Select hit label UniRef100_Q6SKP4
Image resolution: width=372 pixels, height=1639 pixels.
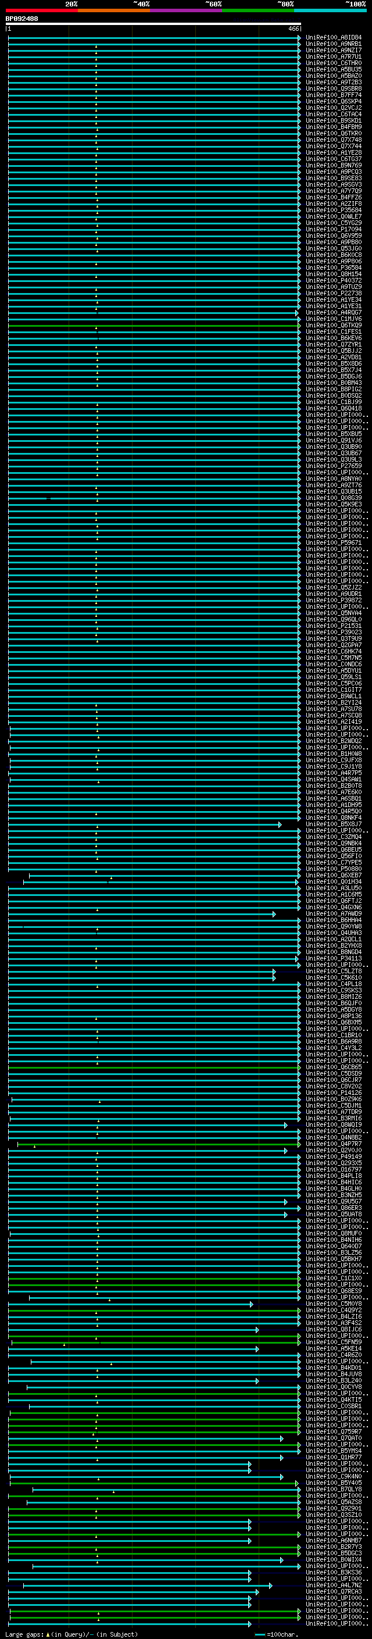click(x=334, y=101)
